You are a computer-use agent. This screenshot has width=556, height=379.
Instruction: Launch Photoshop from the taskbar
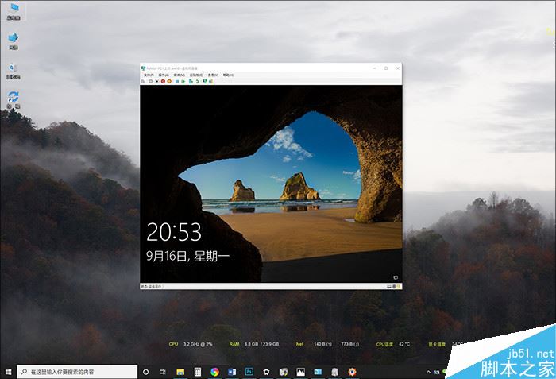point(249,371)
